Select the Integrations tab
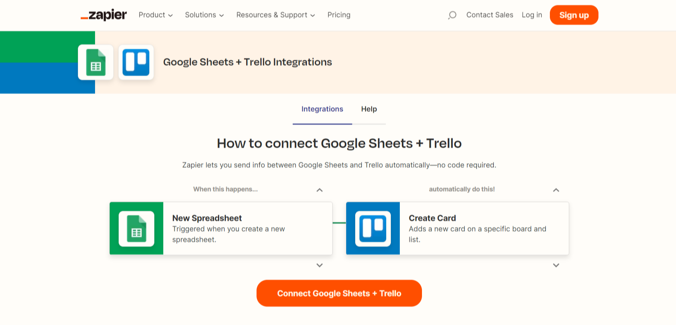 [x=322, y=109]
